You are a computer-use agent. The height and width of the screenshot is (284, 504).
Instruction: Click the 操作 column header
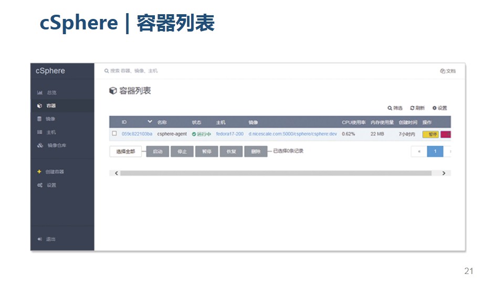coord(427,123)
